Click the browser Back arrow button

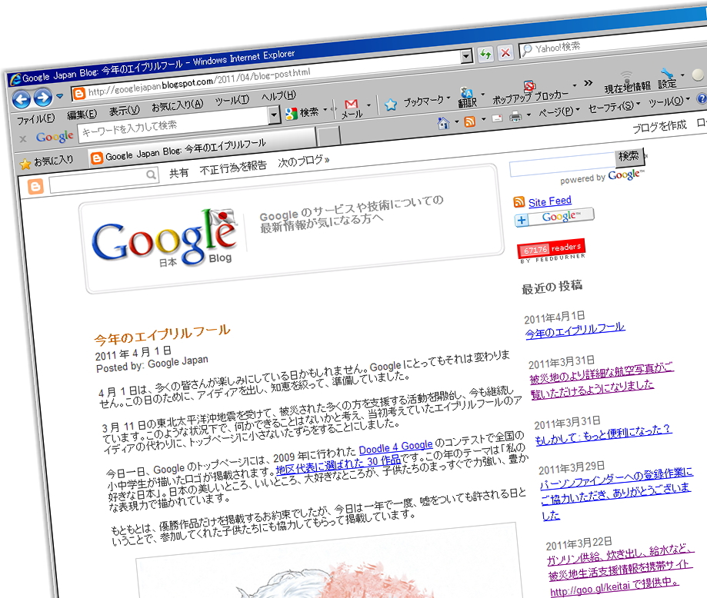[x=21, y=98]
